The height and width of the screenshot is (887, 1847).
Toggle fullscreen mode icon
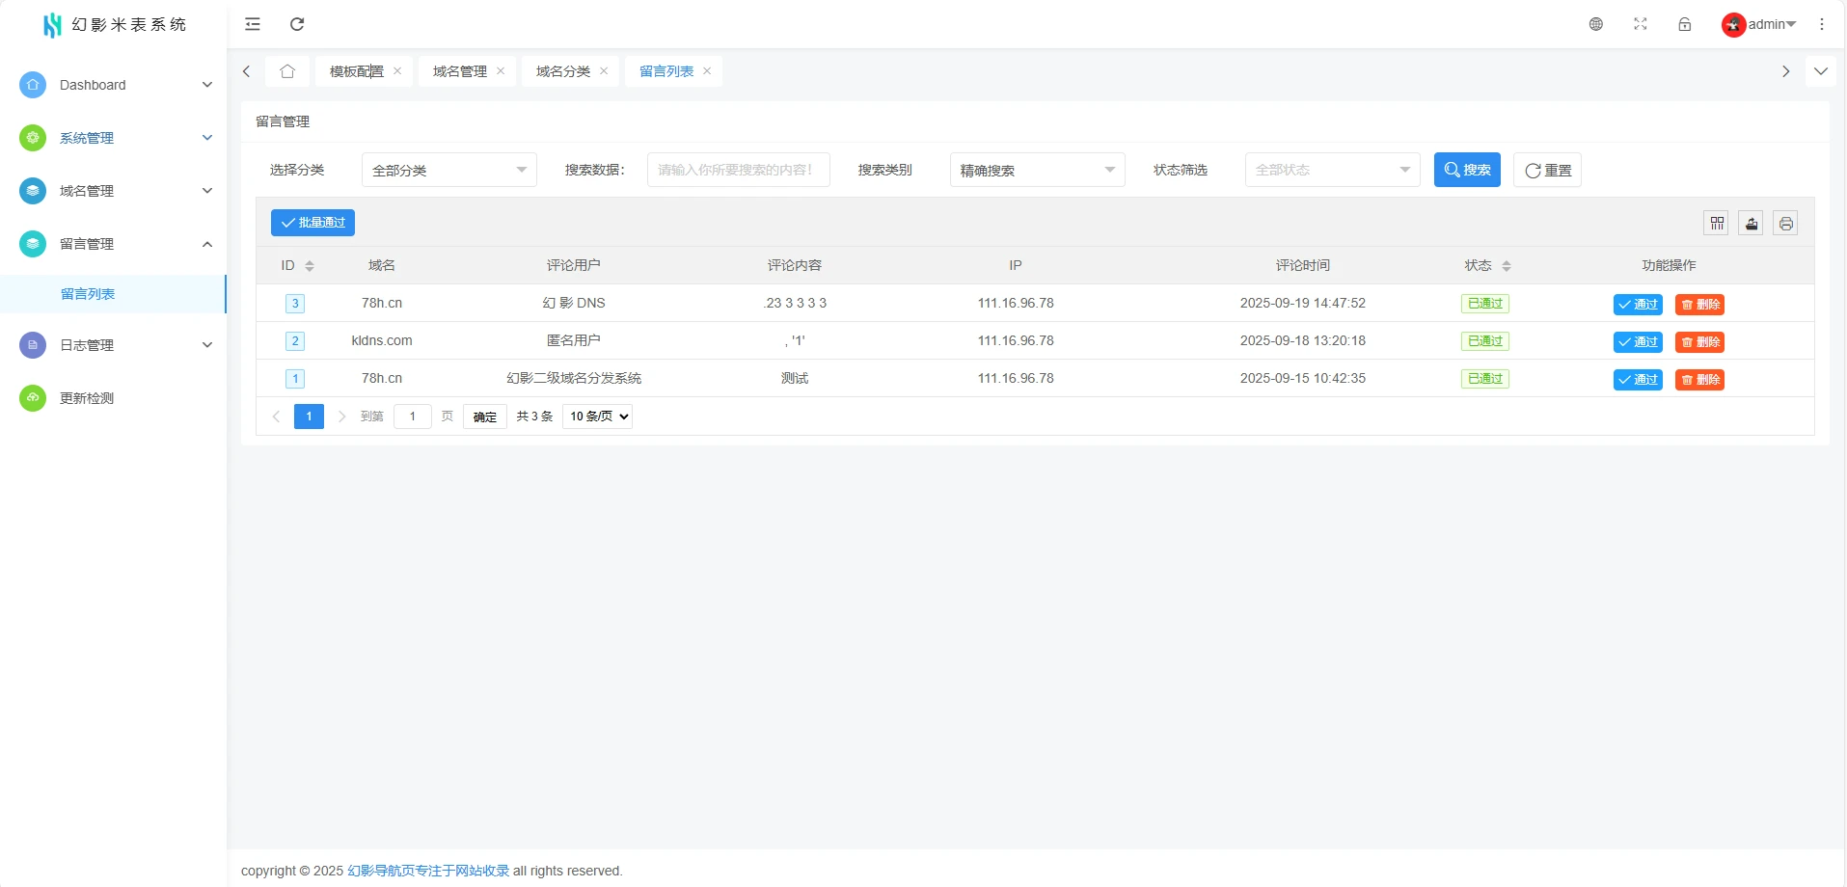click(1641, 24)
